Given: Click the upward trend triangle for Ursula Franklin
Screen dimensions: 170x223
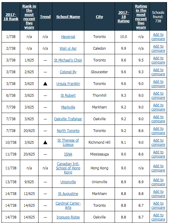Looking at the screenshot, I should click(45, 84).
